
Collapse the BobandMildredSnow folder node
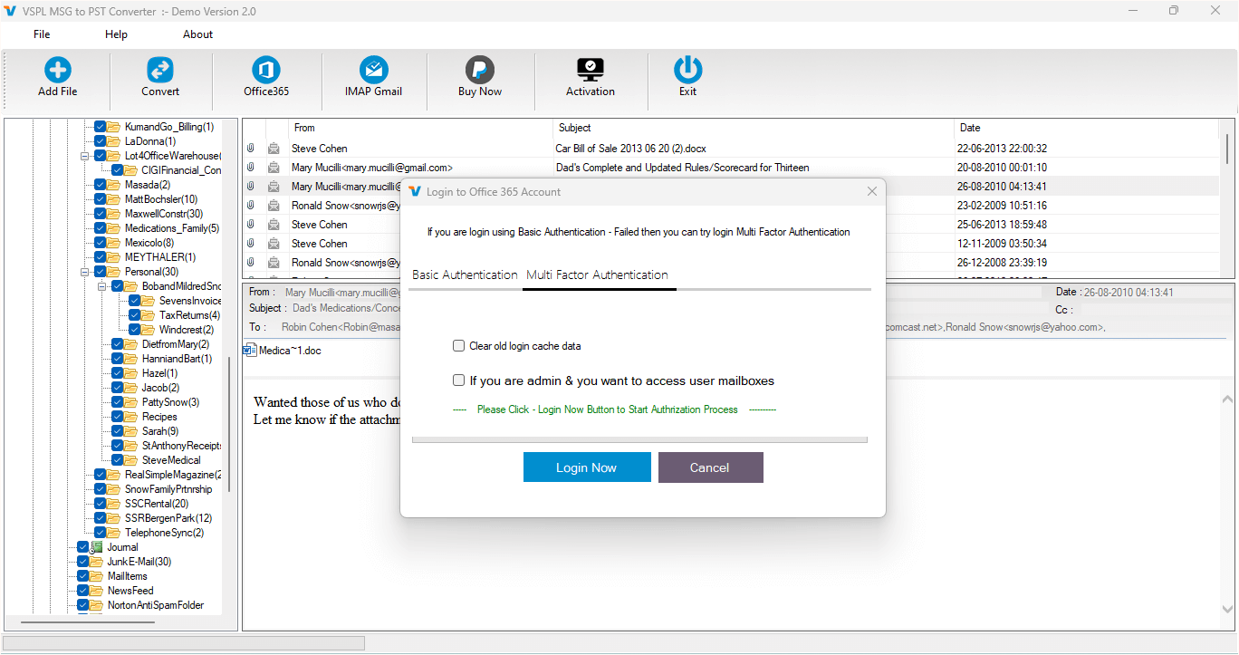tap(101, 286)
